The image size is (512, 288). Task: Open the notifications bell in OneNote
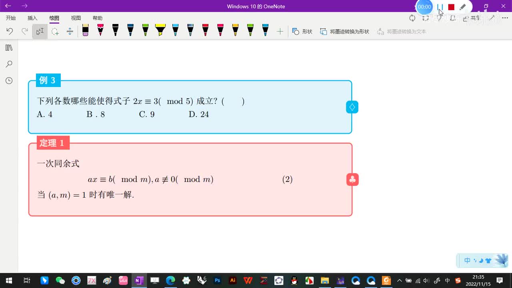click(452, 18)
